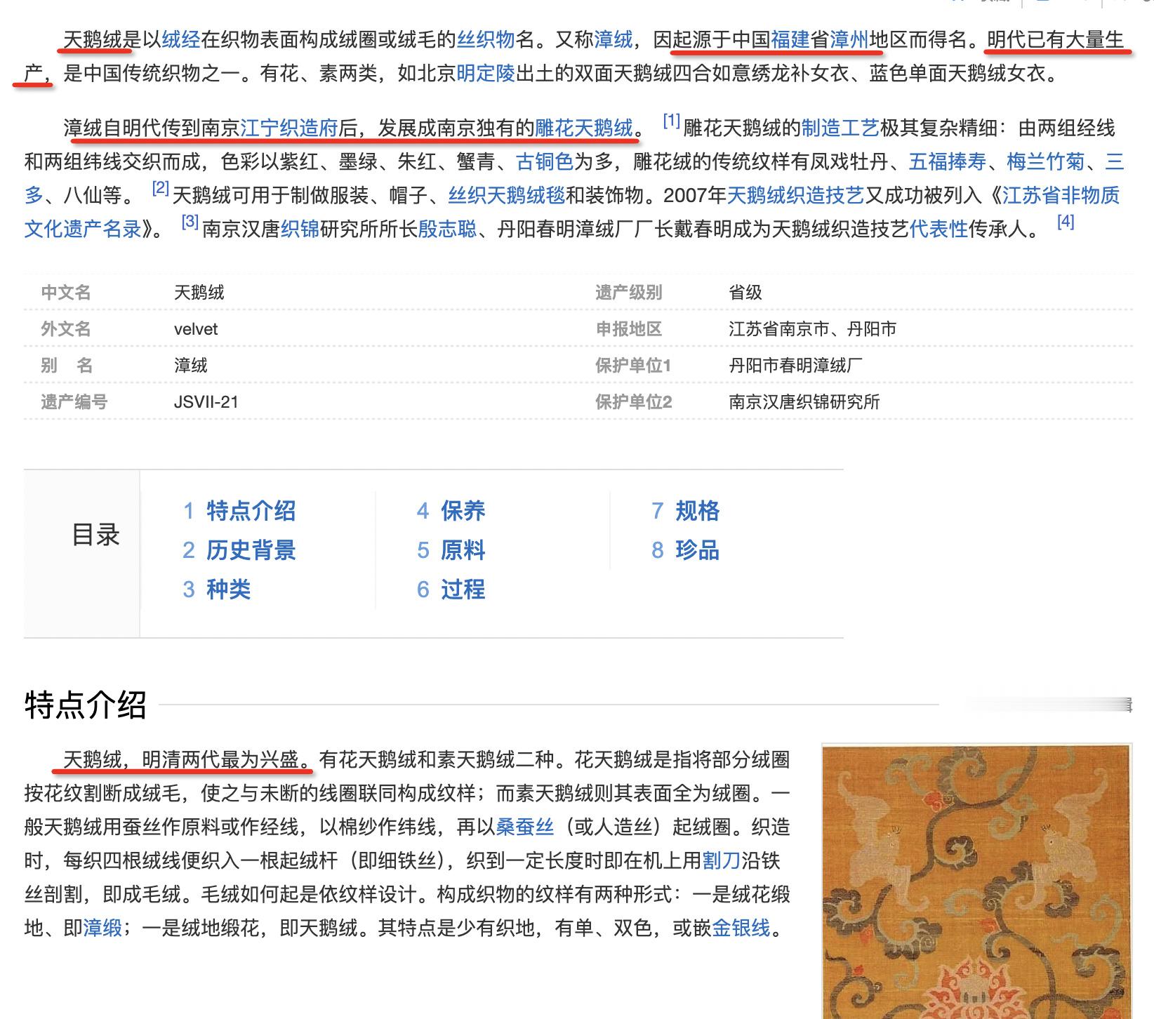Screen dimensions: 1154x1019
Task: Click the 遗产编号 field label
Action: [x=74, y=402]
